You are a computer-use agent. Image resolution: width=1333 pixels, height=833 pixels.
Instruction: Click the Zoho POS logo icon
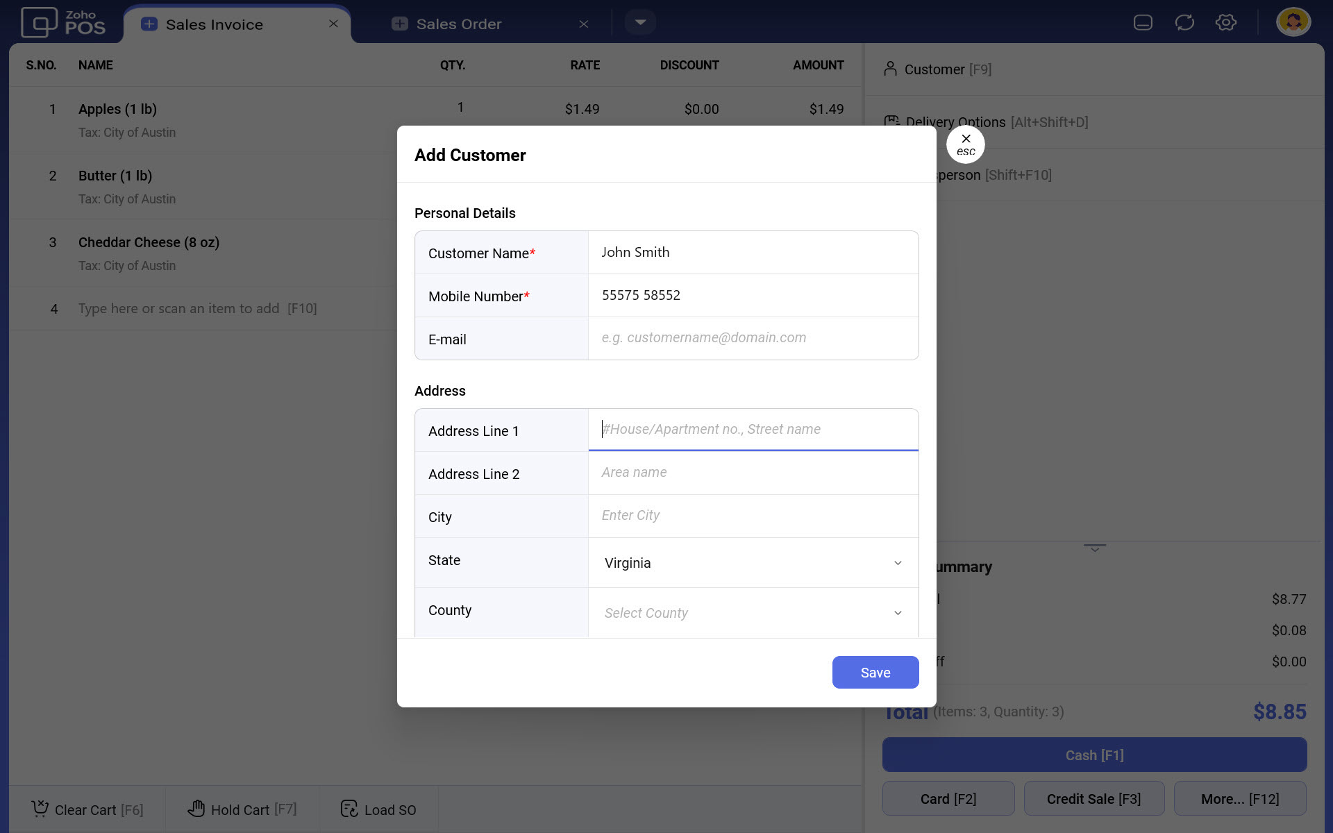tap(39, 23)
